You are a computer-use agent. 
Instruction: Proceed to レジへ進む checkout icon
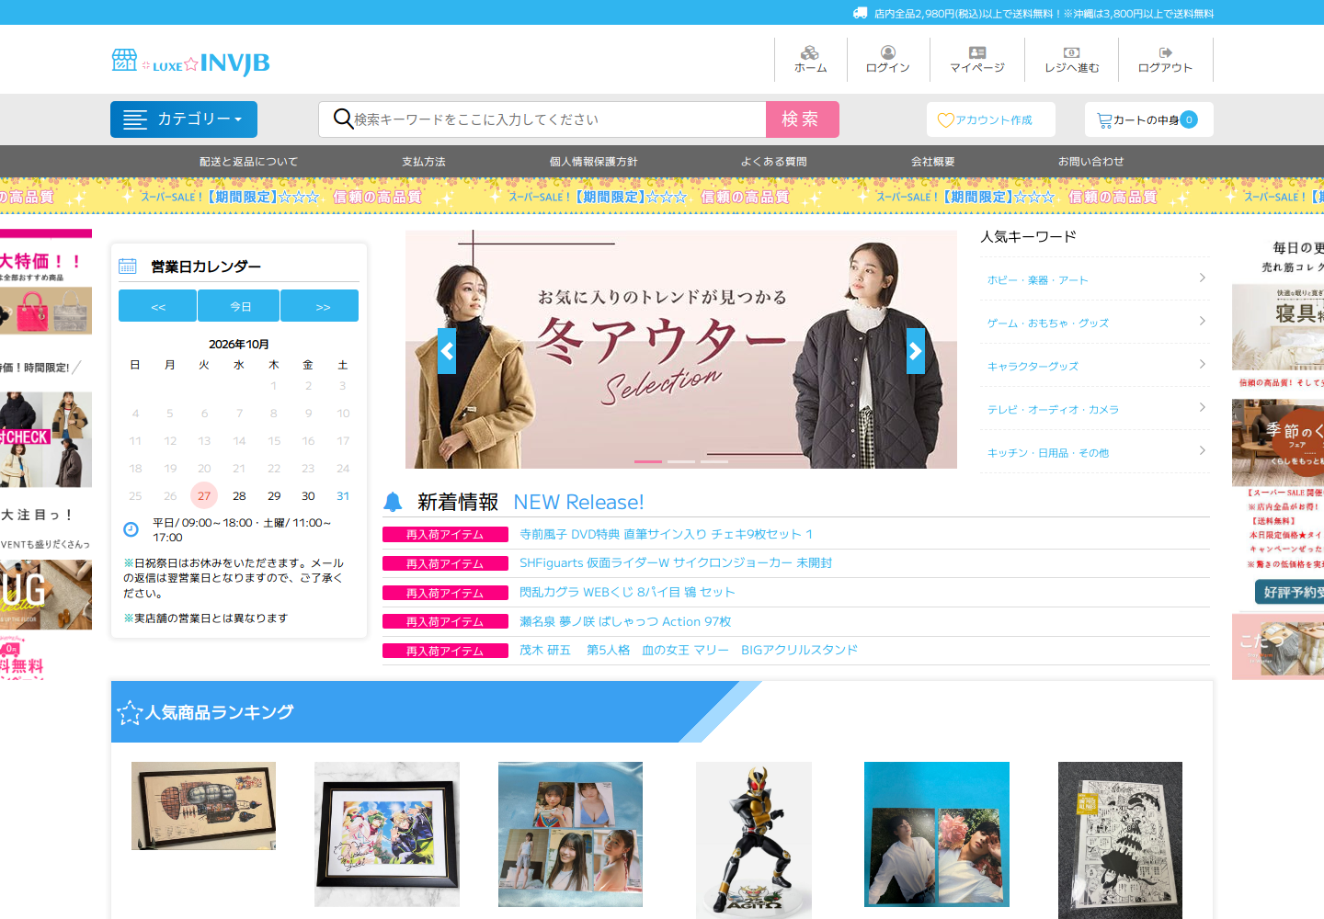tap(1072, 52)
